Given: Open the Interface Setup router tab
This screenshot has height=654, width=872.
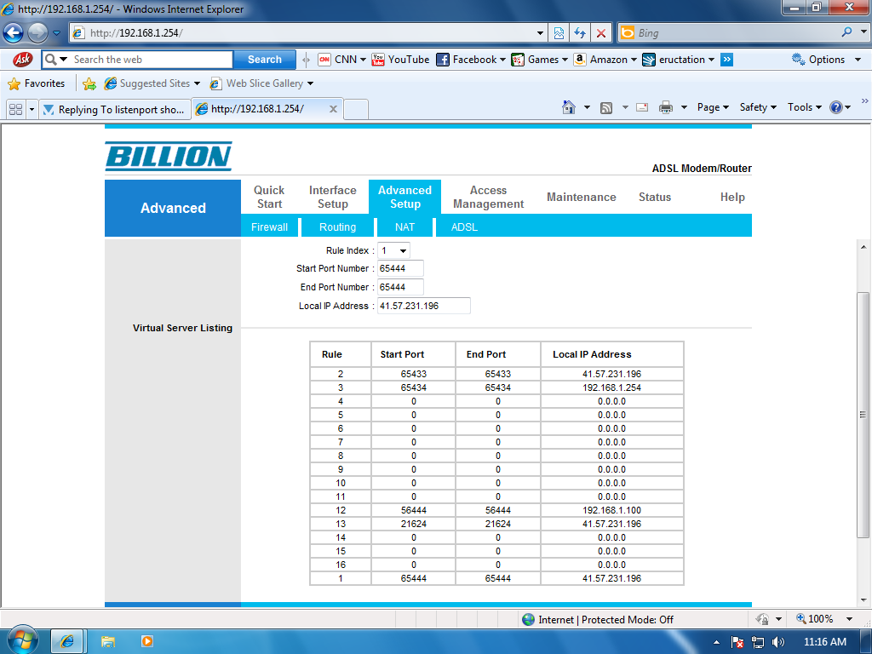Looking at the screenshot, I should tap(333, 197).
